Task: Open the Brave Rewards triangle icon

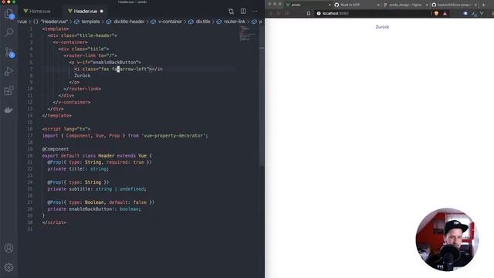Action: [445, 14]
